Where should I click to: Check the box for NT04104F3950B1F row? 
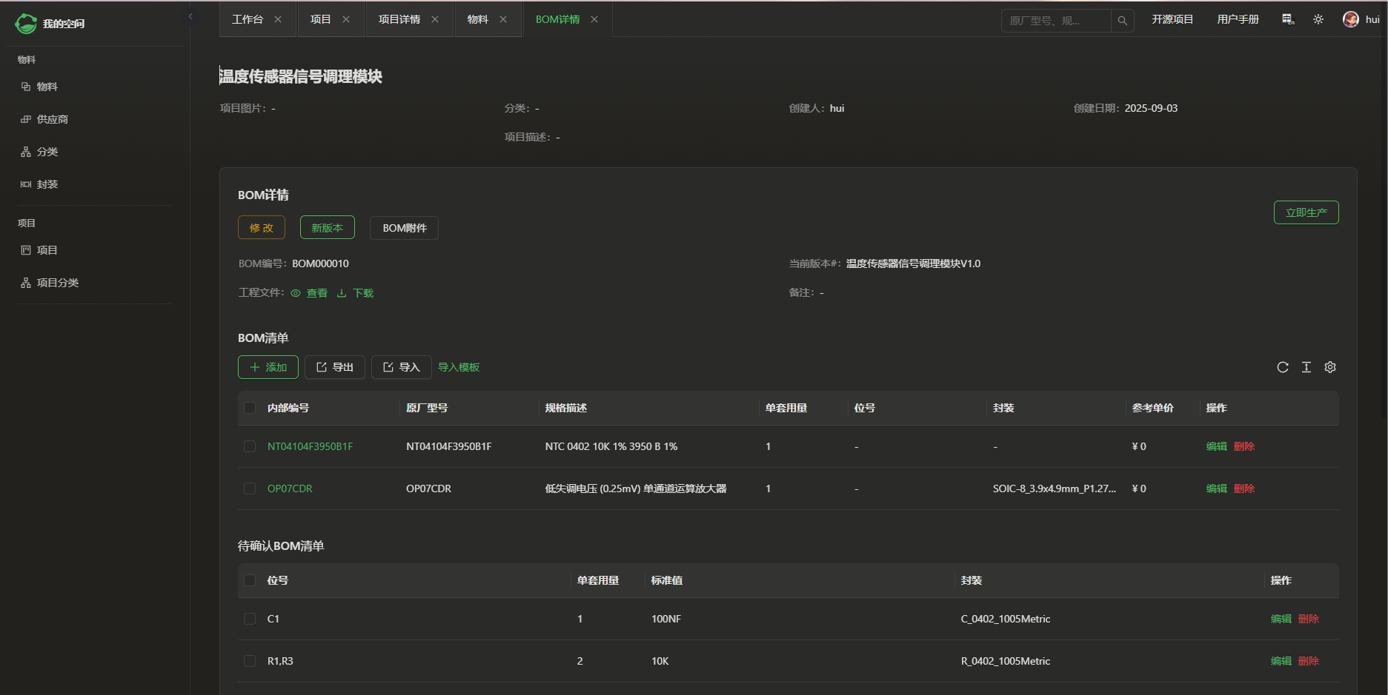(250, 446)
